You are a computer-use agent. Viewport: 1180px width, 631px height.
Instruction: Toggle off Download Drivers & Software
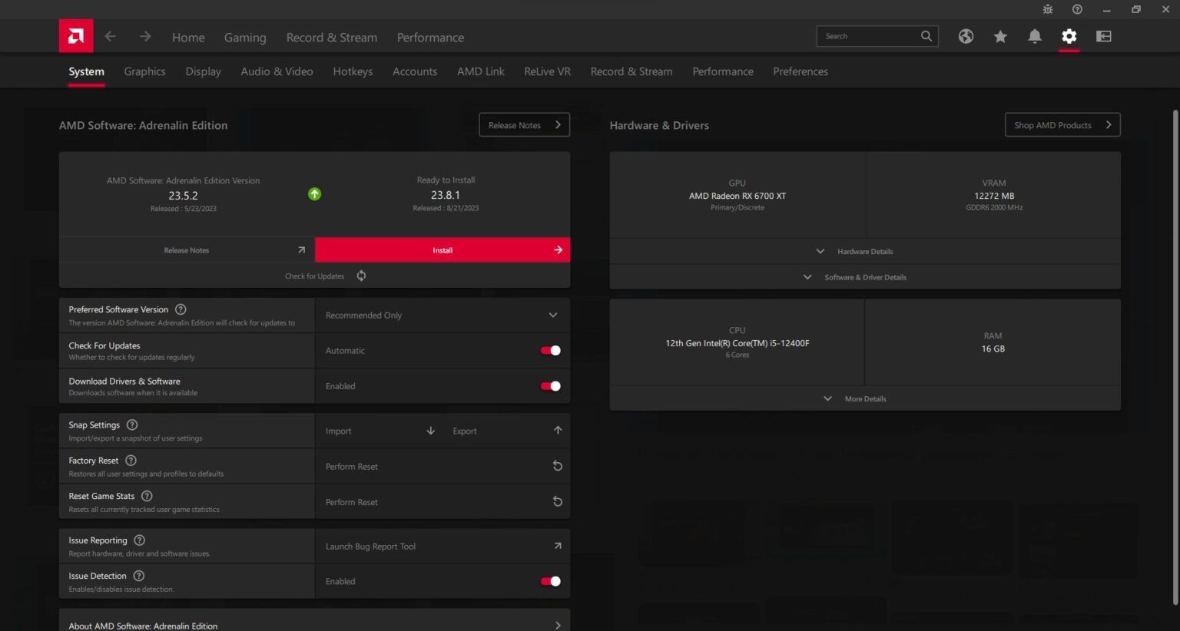549,385
